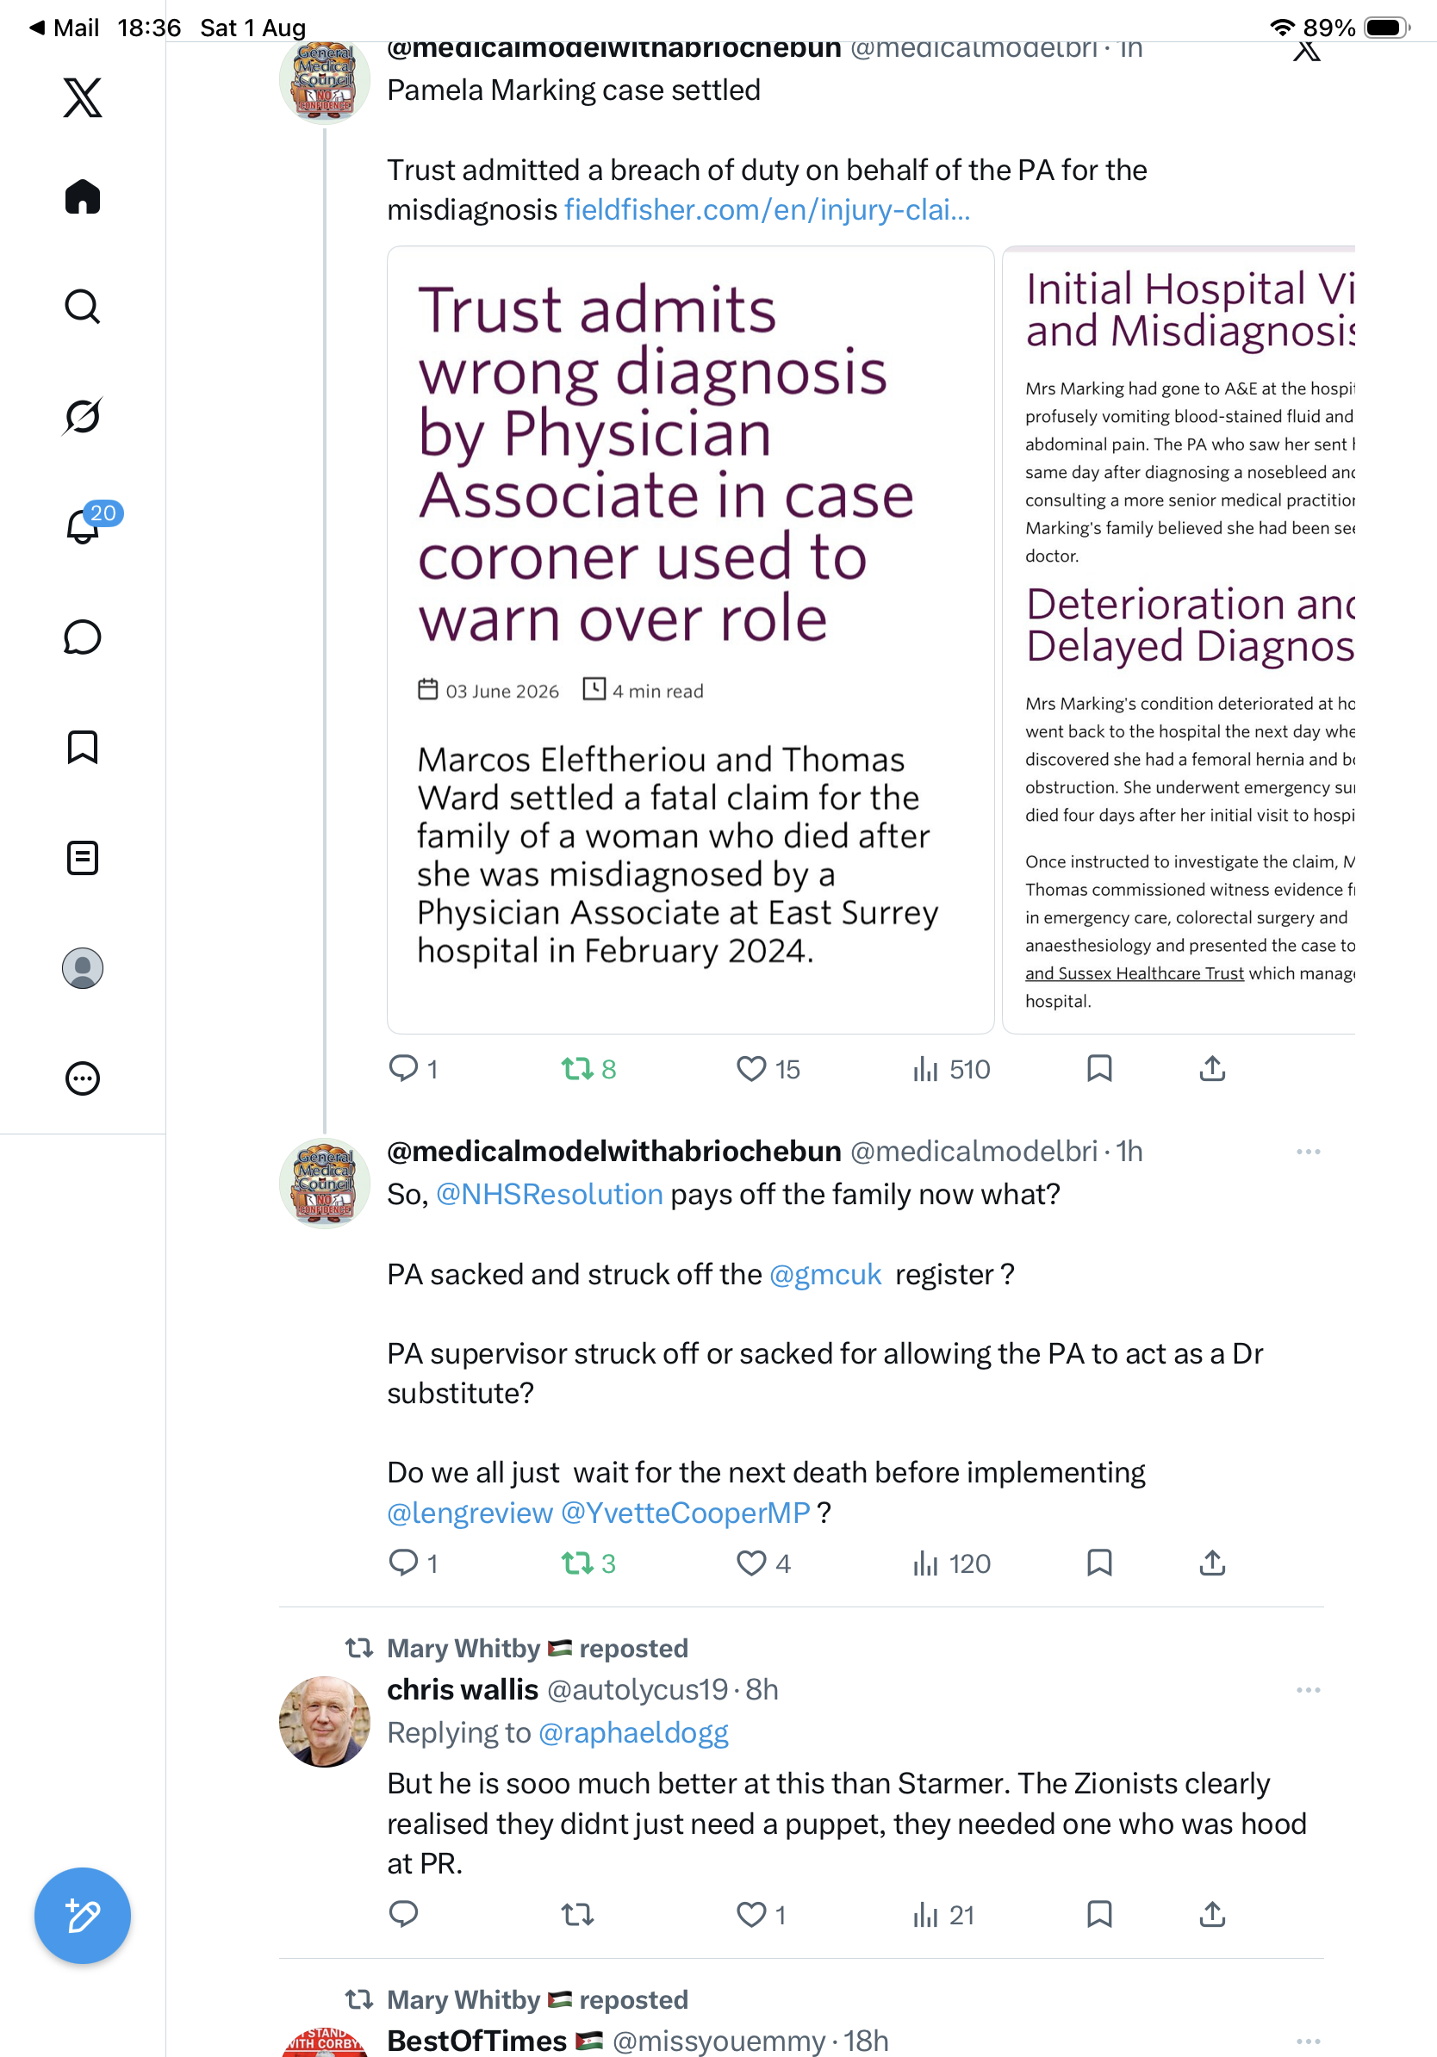Open Bookmarks from the sidebar
Viewport: 1437px width, 2057px height.
83,747
